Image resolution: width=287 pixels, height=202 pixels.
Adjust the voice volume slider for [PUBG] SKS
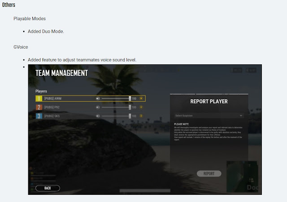coord(116,116)
